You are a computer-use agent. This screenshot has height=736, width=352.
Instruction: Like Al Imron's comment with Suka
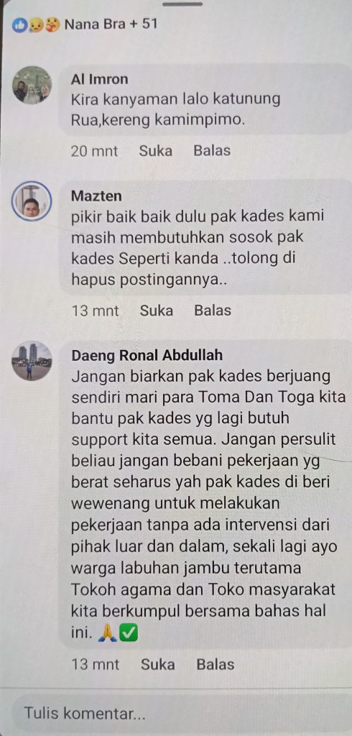coord(155,151)
